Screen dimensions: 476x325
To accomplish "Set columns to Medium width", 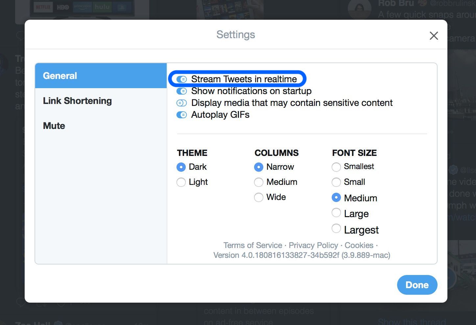I will click(259, 182).
